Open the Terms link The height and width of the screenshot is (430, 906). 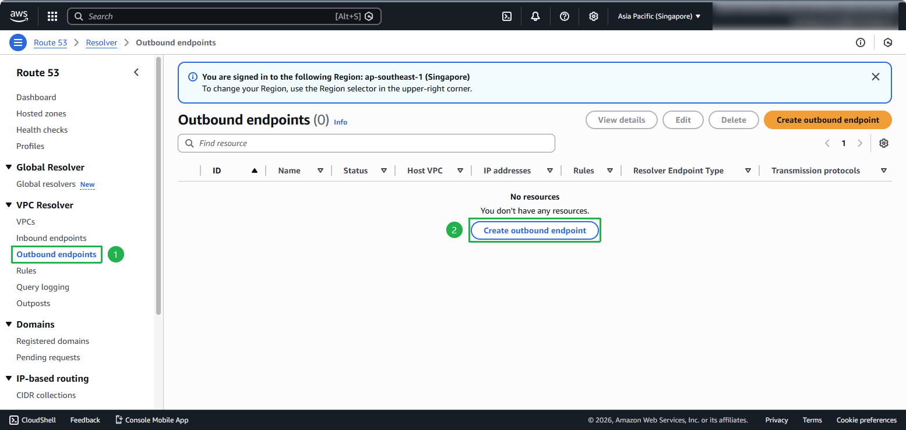(812, 420)
